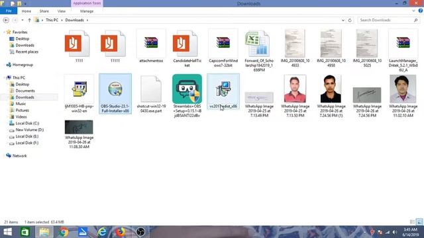
Task: Open the Help icon
Action: (421, 11)
